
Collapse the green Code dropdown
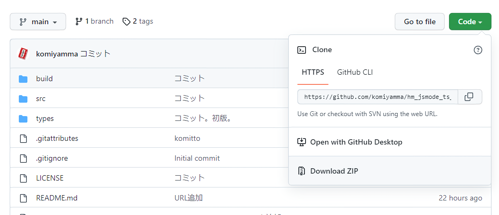click(x=470, y=21)
